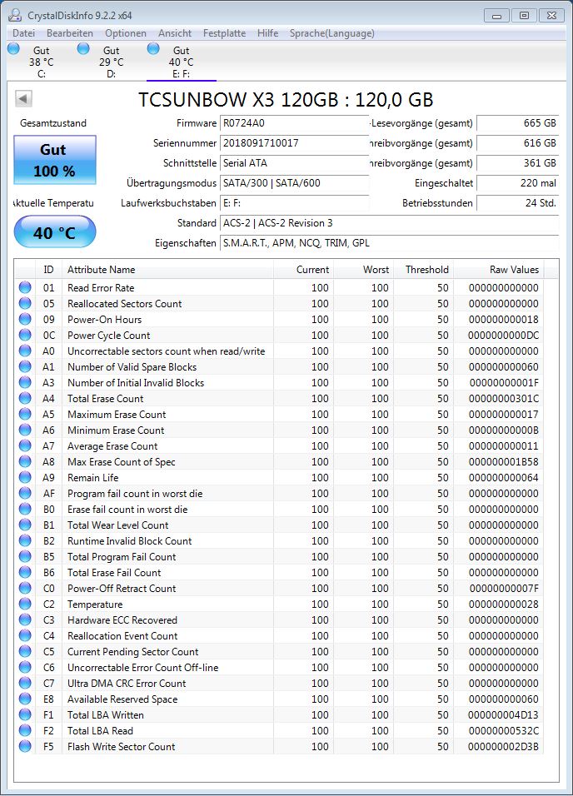This screenshot has width=573, height=796.
Task: Click the status orb beside Reallocated Sectors Count
Action: (25, 303)
